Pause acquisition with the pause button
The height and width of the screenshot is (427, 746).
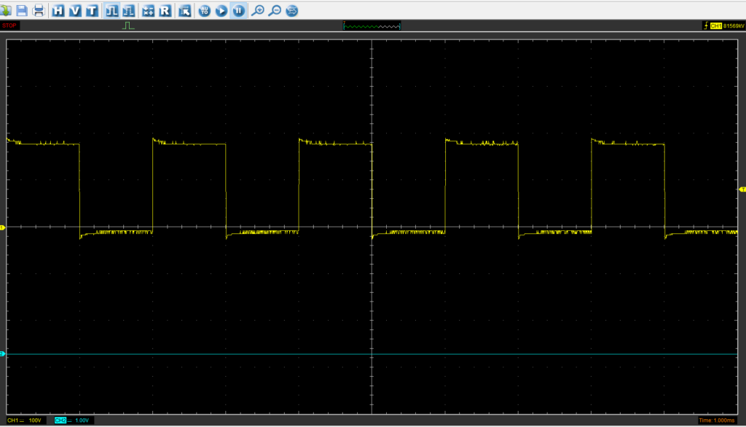(x=238, y=10)
